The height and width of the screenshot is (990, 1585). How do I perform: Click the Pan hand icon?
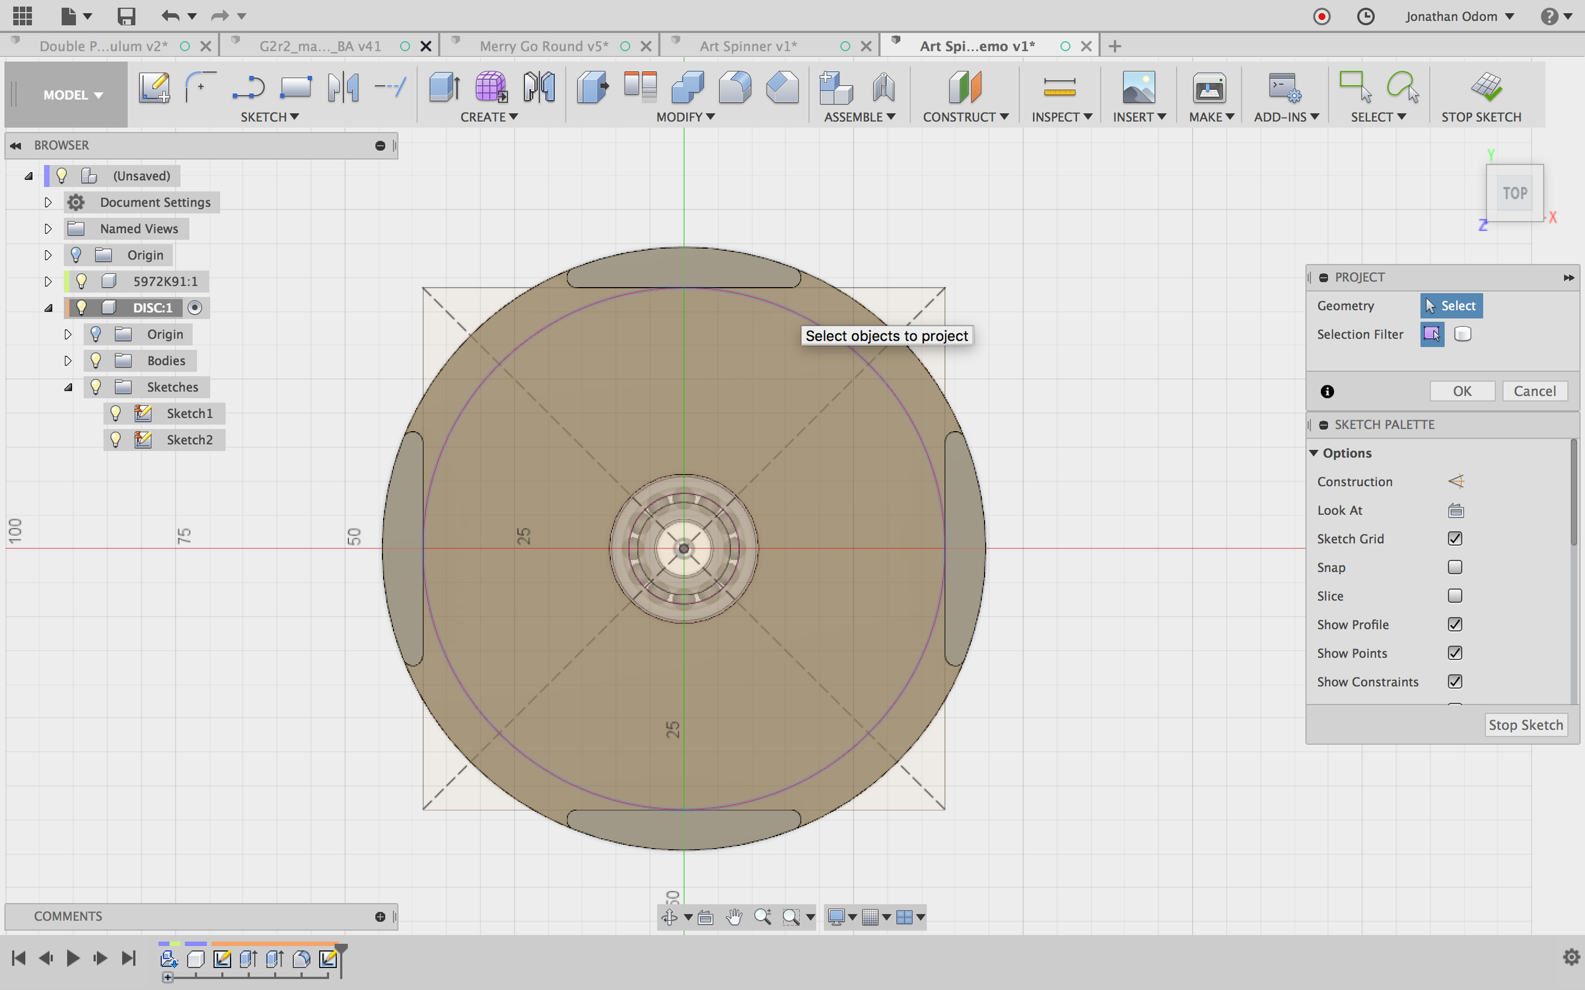click(734, 917)
